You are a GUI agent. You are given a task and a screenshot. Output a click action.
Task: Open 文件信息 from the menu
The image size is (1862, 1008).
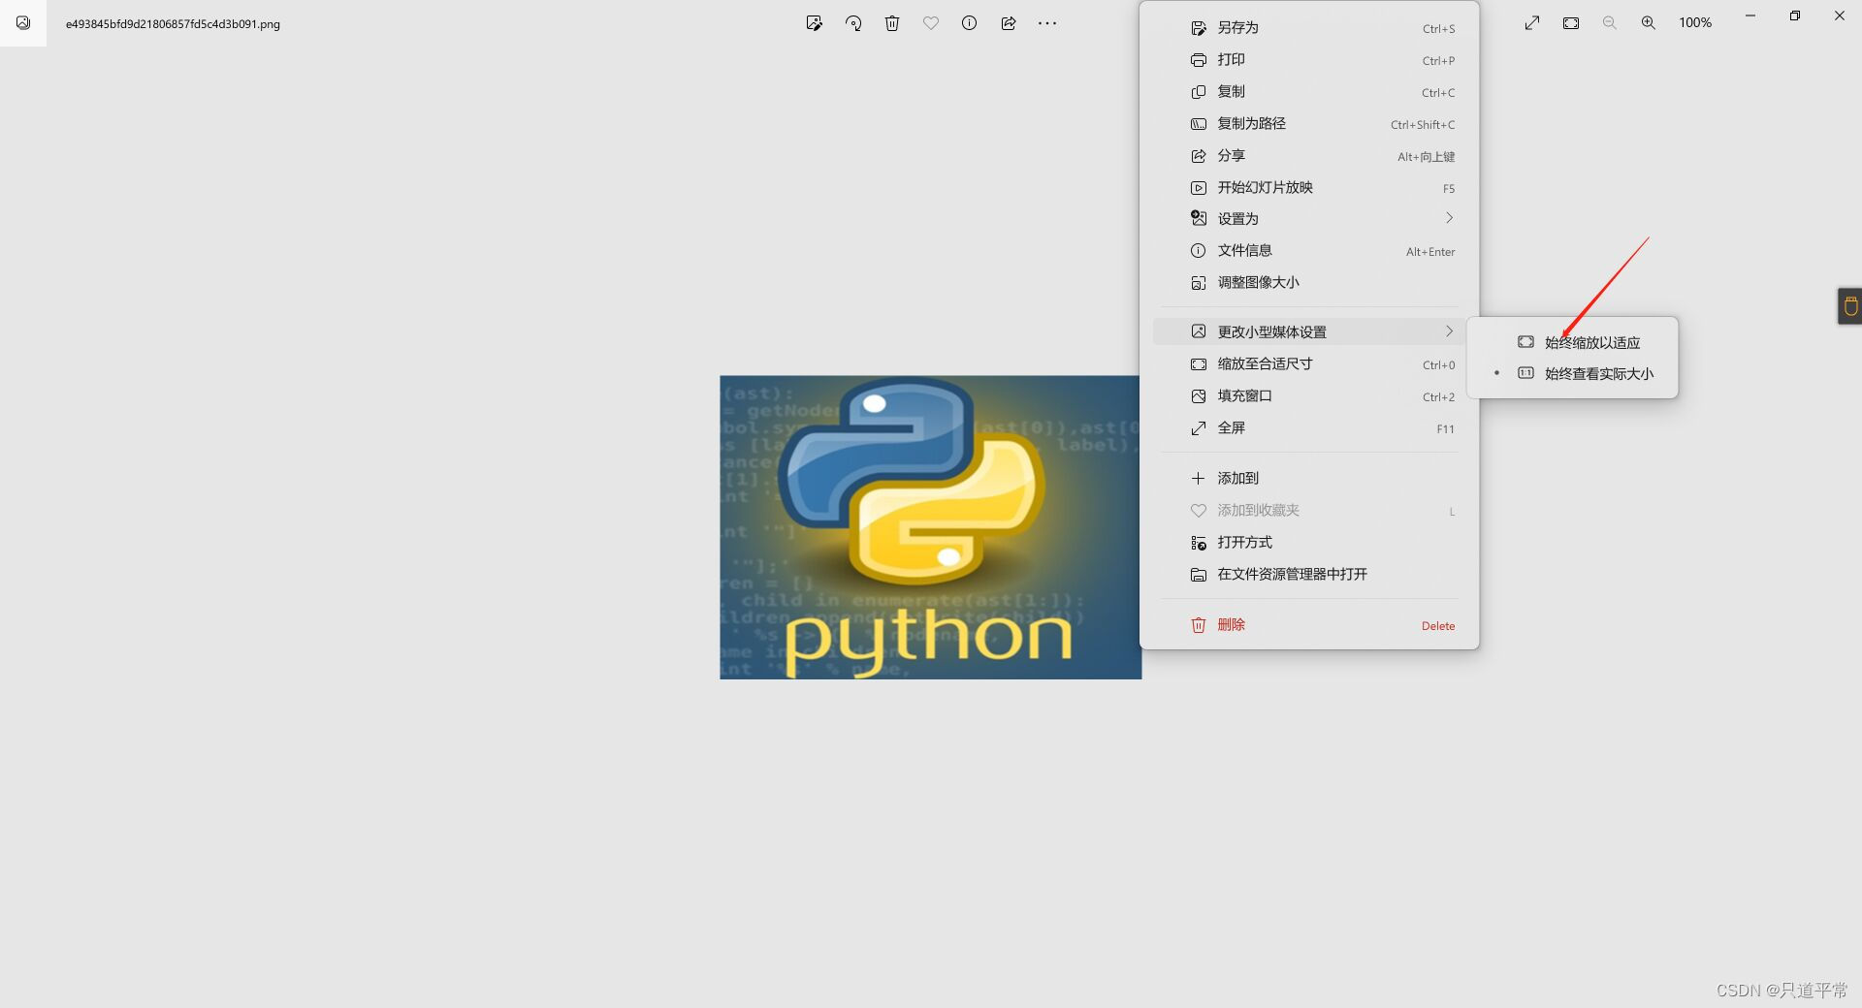coord(1309,251)
